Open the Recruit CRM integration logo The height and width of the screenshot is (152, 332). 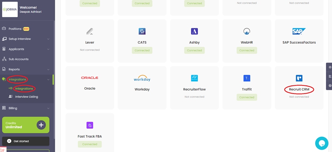point(299,78)
